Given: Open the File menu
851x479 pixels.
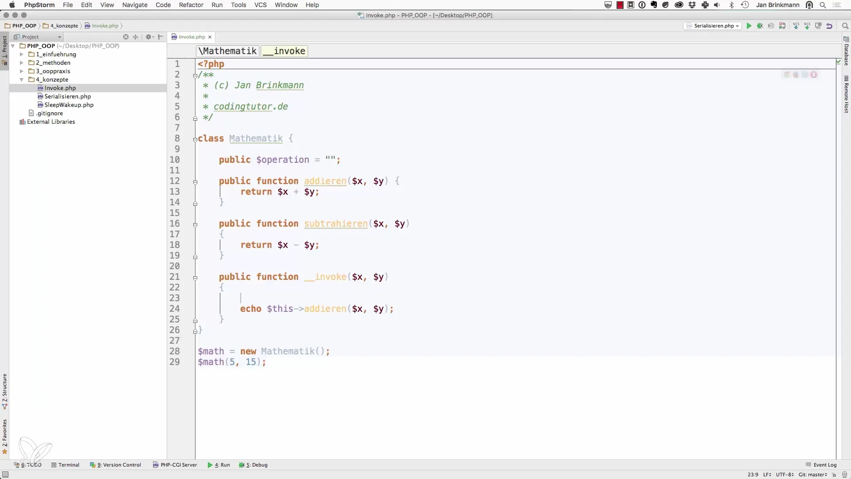Looking at the screenshot, I should [68, 5].
